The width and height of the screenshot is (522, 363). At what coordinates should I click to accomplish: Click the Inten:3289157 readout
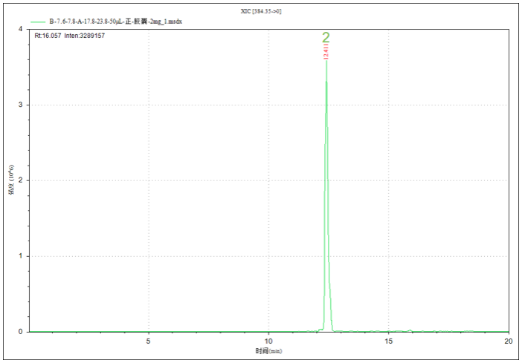(x=85, y=36)
